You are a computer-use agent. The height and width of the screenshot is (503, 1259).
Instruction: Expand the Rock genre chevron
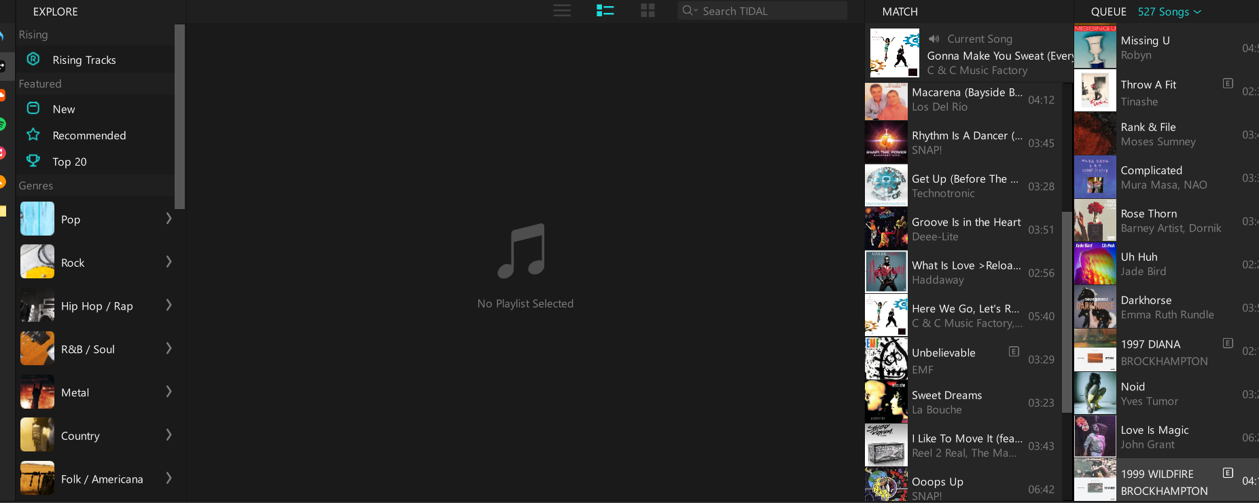[169, 262]
